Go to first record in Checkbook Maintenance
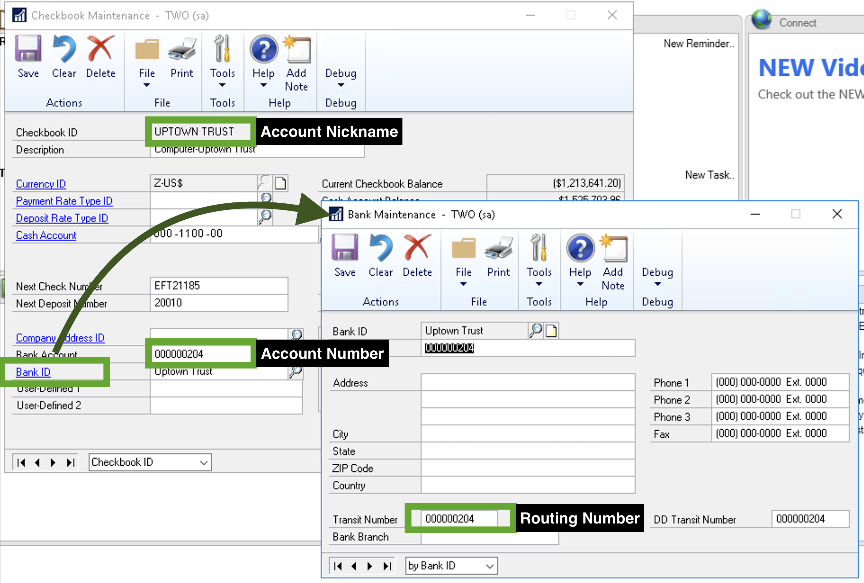The width and height of the screenshot is (864, 583). pos(21,463)
